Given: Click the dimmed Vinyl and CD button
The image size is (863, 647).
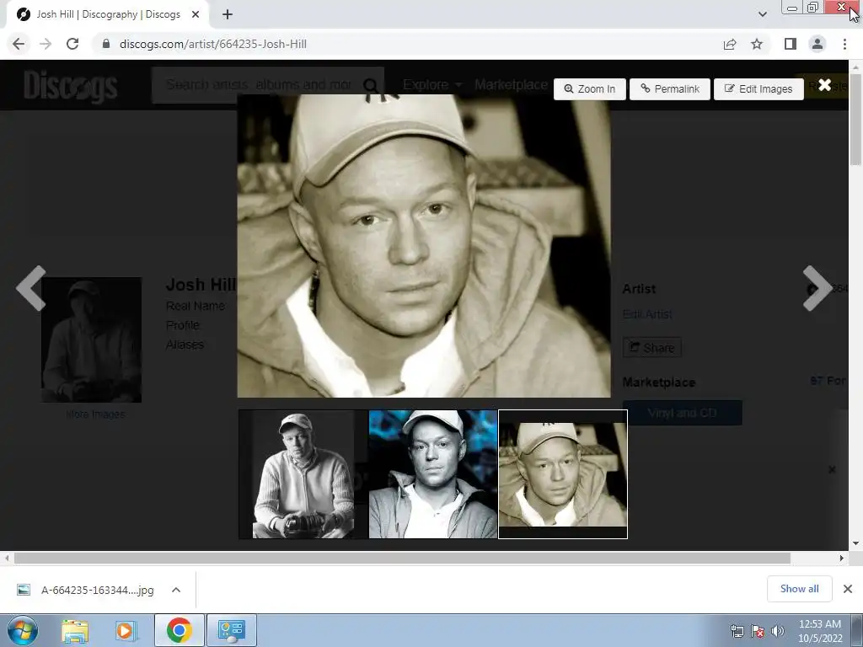Looking at the screenshot, I should (683, 413).
